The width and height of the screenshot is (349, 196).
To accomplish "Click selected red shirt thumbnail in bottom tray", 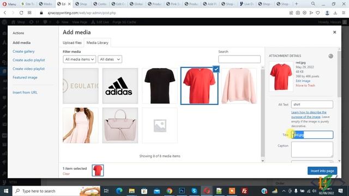I will (x=98, y=170).
